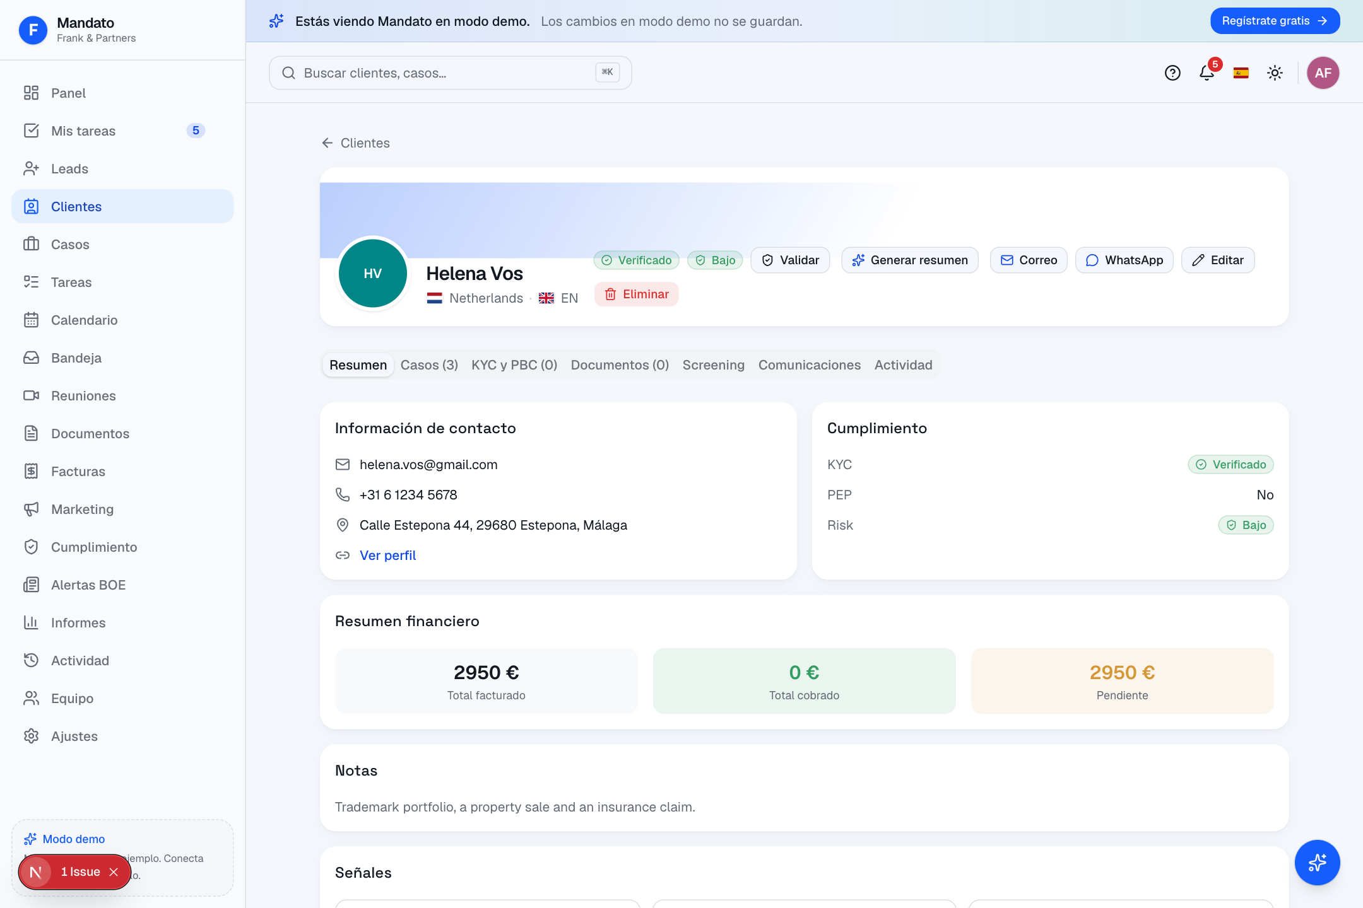Open Documentos file icon
The image size is (1363, 908).
pos(31,433)
